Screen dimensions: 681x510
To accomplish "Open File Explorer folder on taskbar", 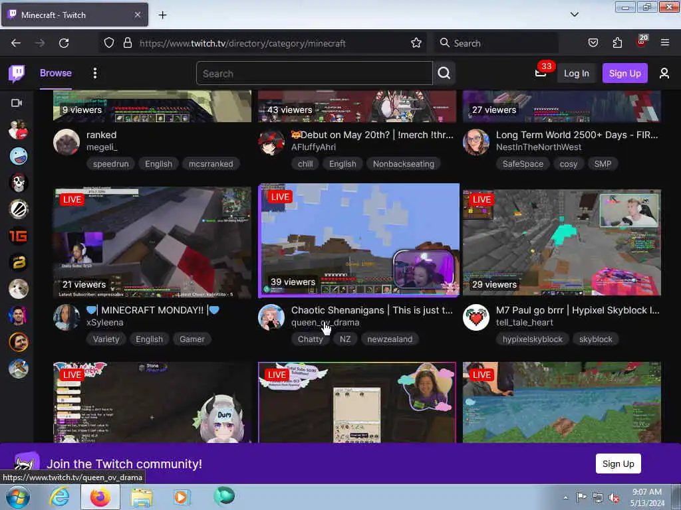I will coord(142,498).
